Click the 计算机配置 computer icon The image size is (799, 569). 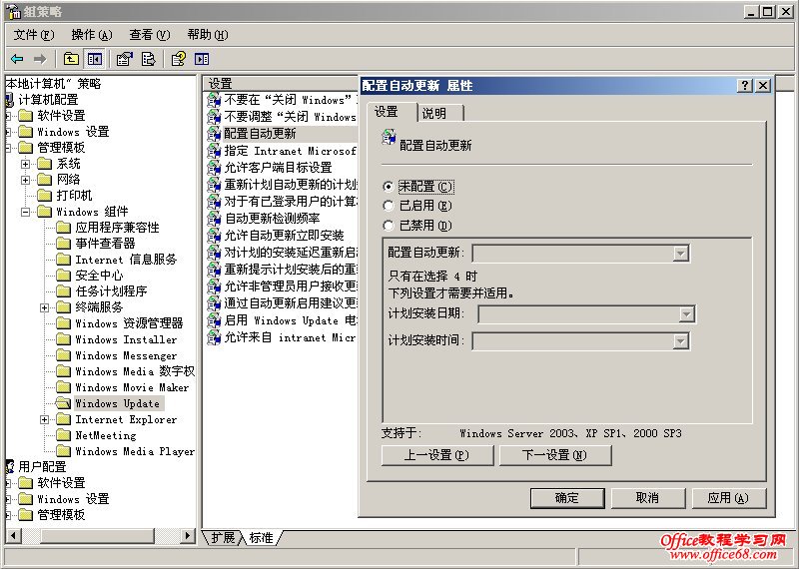(9, 100)
